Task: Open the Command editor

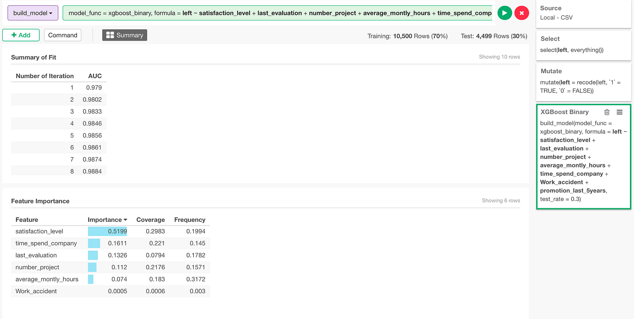Action: point(62,35)
